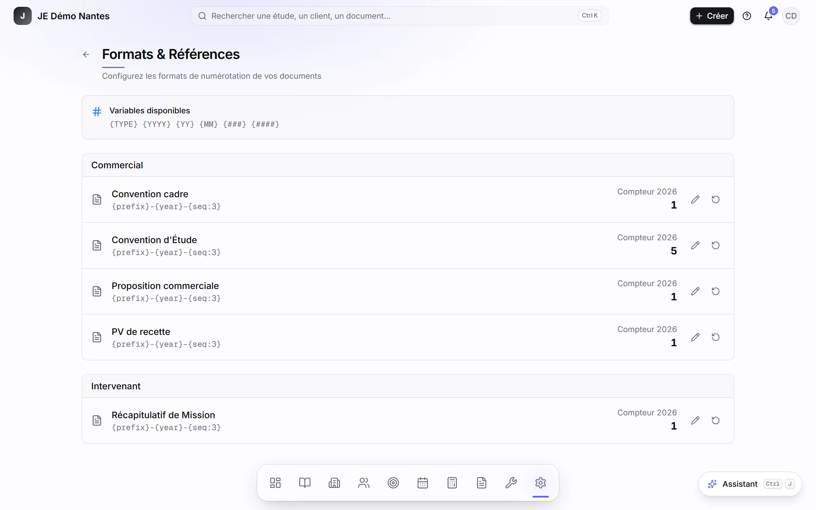Click the Proposition commerciale document icon
816x510 pixels.
coord(97,291)
